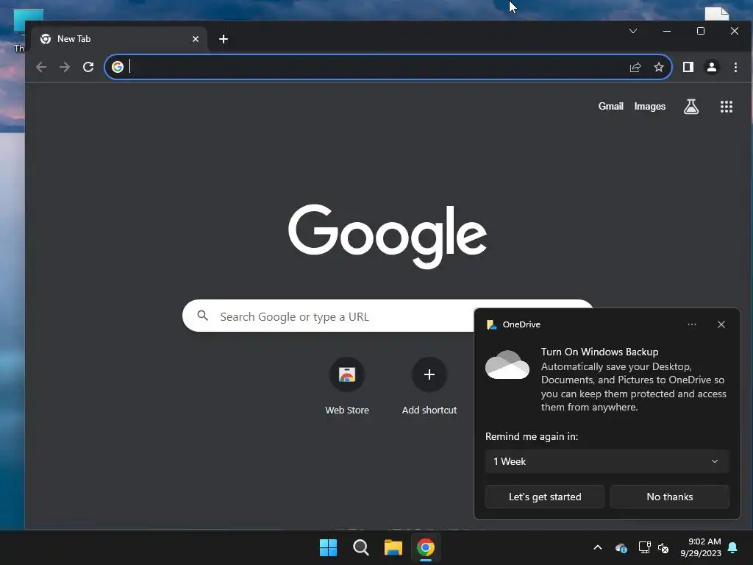Open File Explorer from taskbar
753x565 pixels.
click(393, 547)
